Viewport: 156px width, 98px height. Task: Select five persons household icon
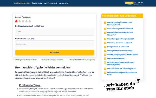[x=30, y=21]
